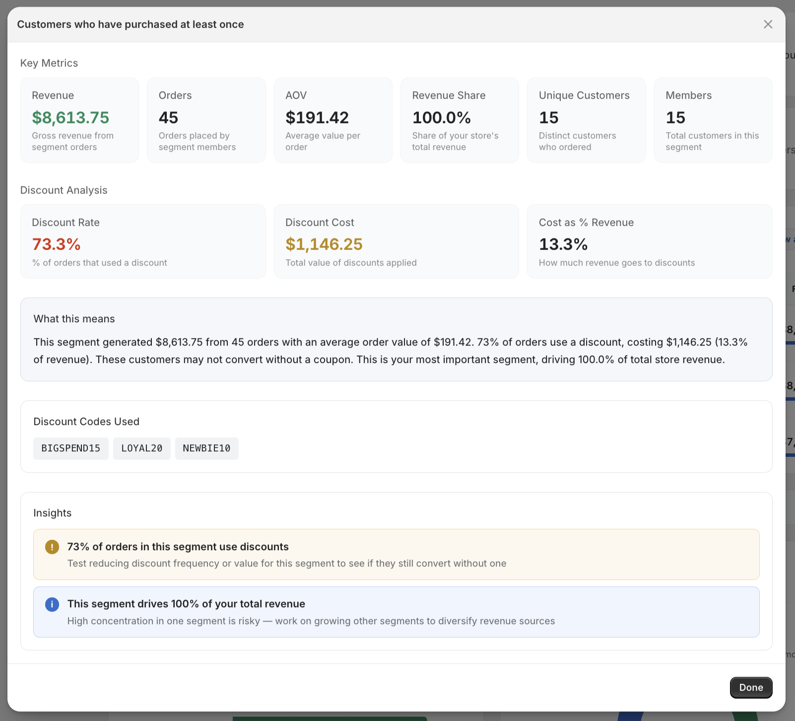Select the BIGSPEND15 discount code chip
The height and width of the screenshot is (721, 795).
(70, 448)
